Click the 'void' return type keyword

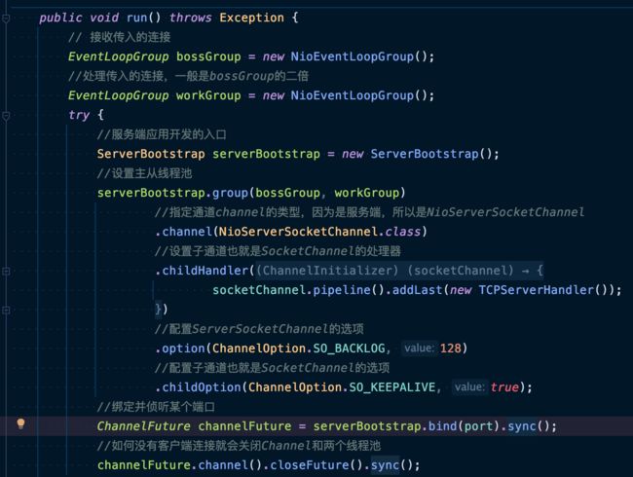pos(104,18)
